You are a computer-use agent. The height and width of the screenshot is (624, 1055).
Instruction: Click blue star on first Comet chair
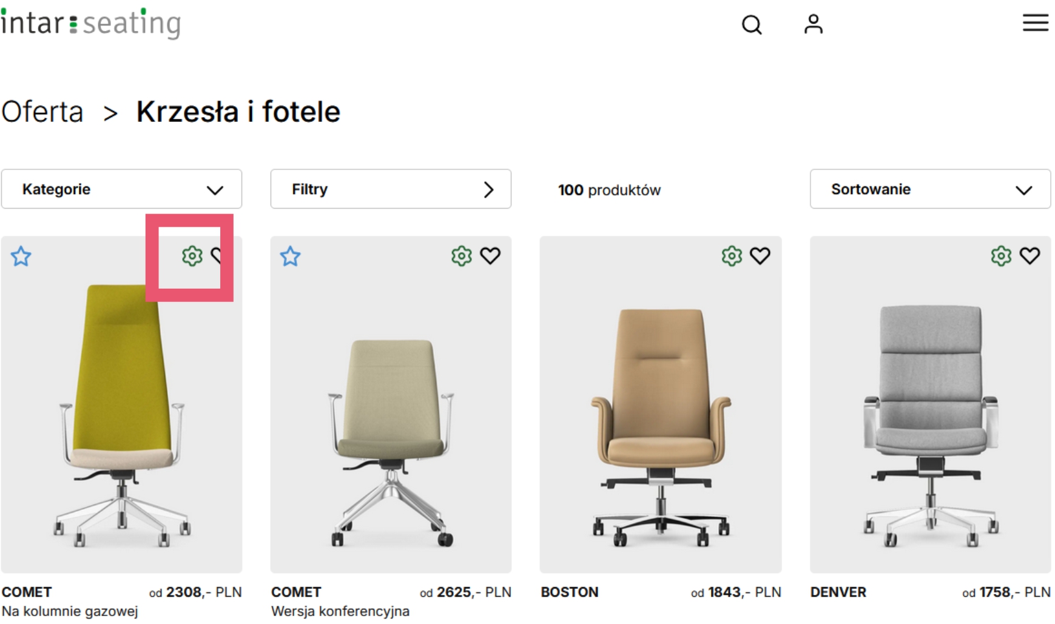[x=21, y=257]
